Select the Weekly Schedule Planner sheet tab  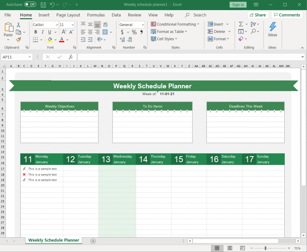pyautogui.click(x=54, y=240)
